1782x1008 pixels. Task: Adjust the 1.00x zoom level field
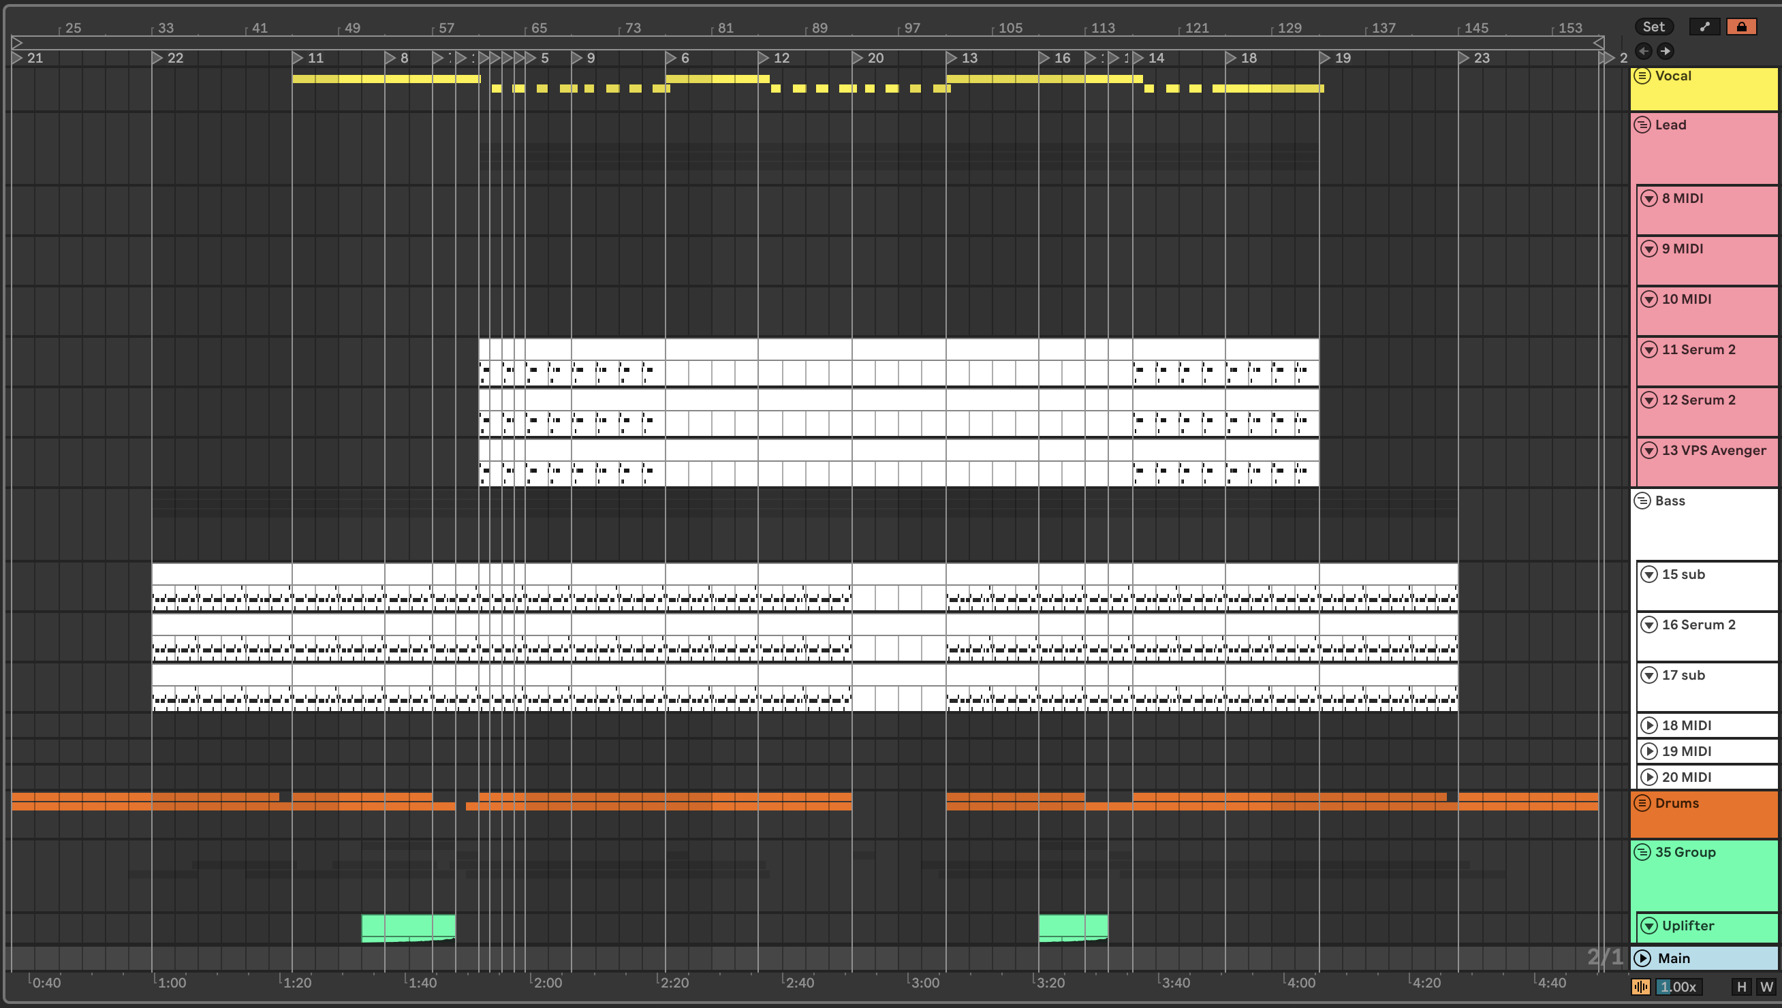[1679, 986]
